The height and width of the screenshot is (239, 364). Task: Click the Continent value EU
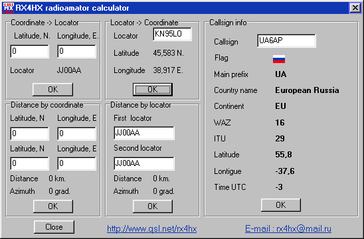pyautogui.click(x=280, y=106)
